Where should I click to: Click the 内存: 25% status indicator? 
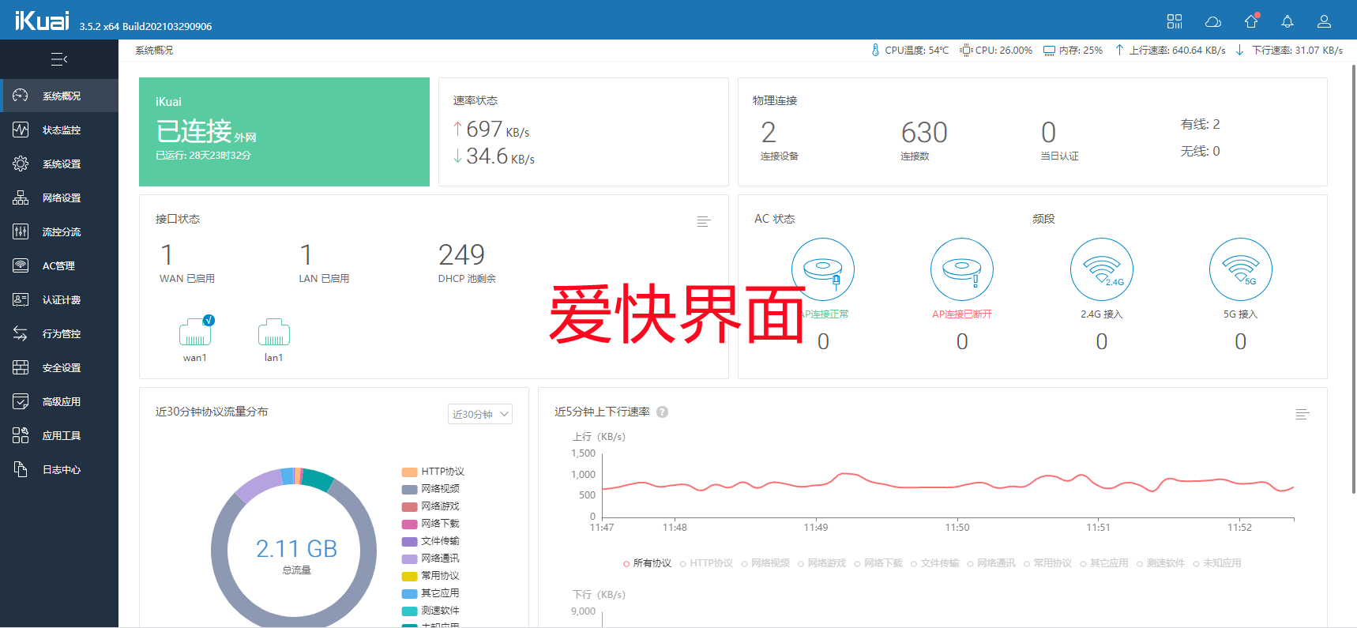1073,50
